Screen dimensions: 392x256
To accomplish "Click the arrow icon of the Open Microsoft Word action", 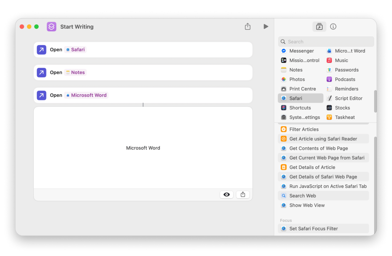I will 41,95.
